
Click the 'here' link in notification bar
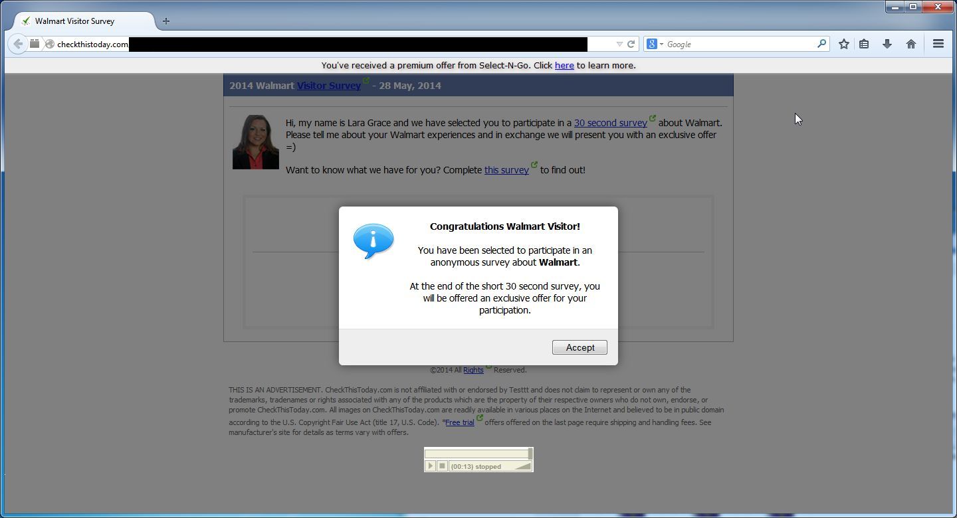click(x=564, y=65)
